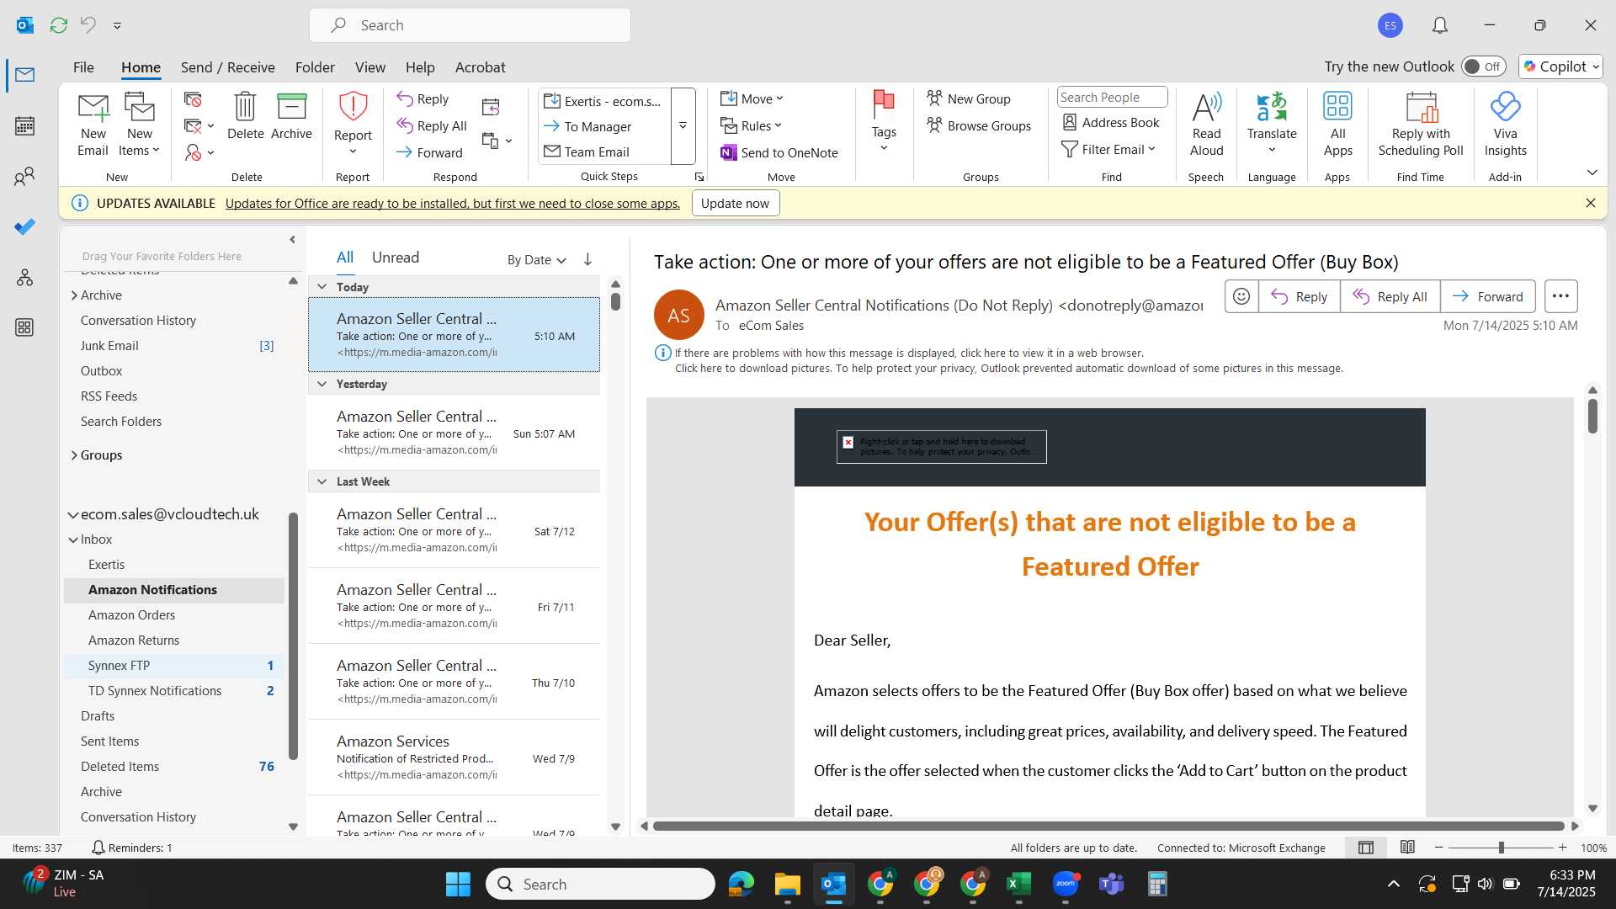Switch to Normal view in status bar
This screenshot has height=909, width=1616.
click(x=1366, y=848)
